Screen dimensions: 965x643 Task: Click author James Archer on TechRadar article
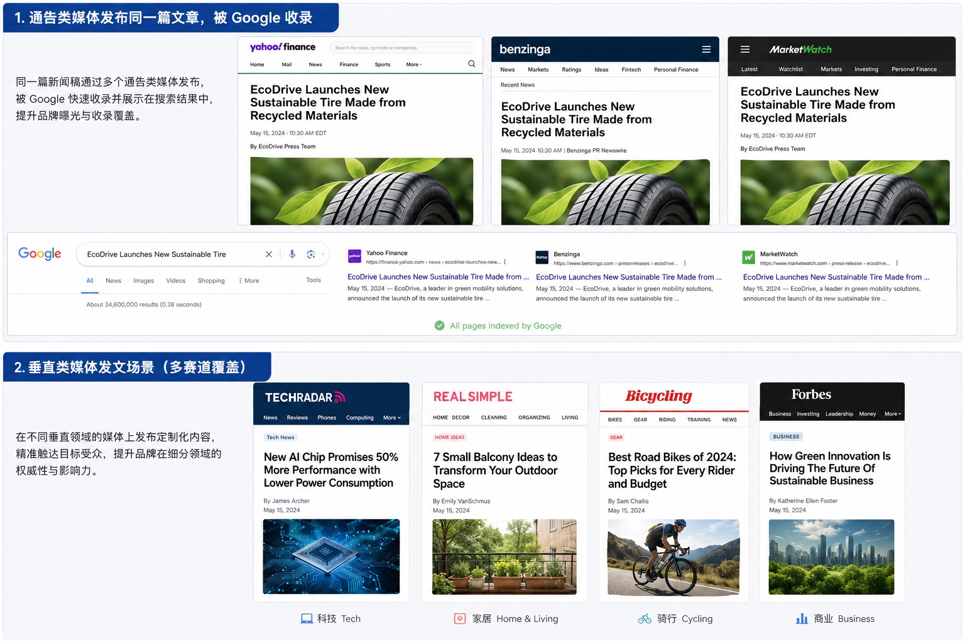(x=291, y=501)
